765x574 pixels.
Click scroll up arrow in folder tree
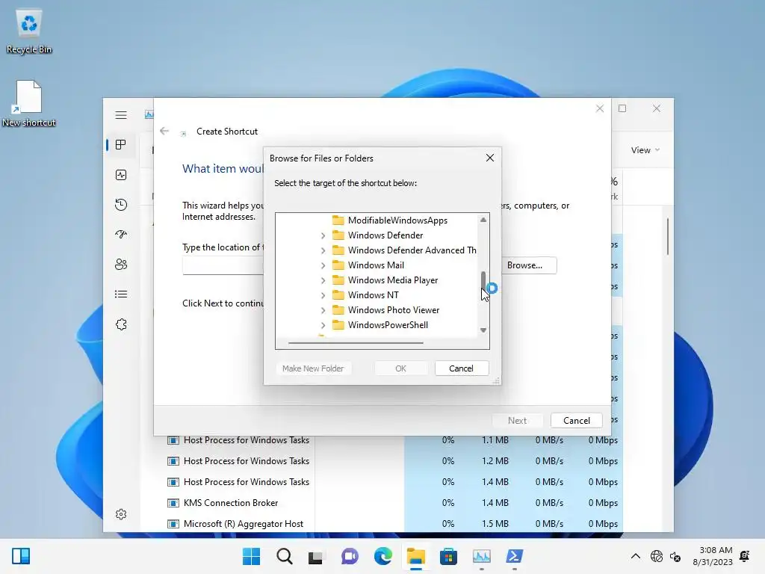(x=483, y=220)
